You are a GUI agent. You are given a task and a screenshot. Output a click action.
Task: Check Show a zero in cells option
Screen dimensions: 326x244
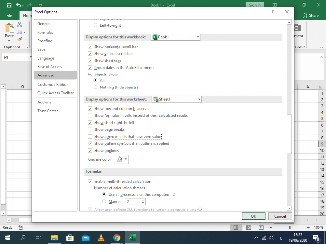pyautogui.click(x=90, y=137)
